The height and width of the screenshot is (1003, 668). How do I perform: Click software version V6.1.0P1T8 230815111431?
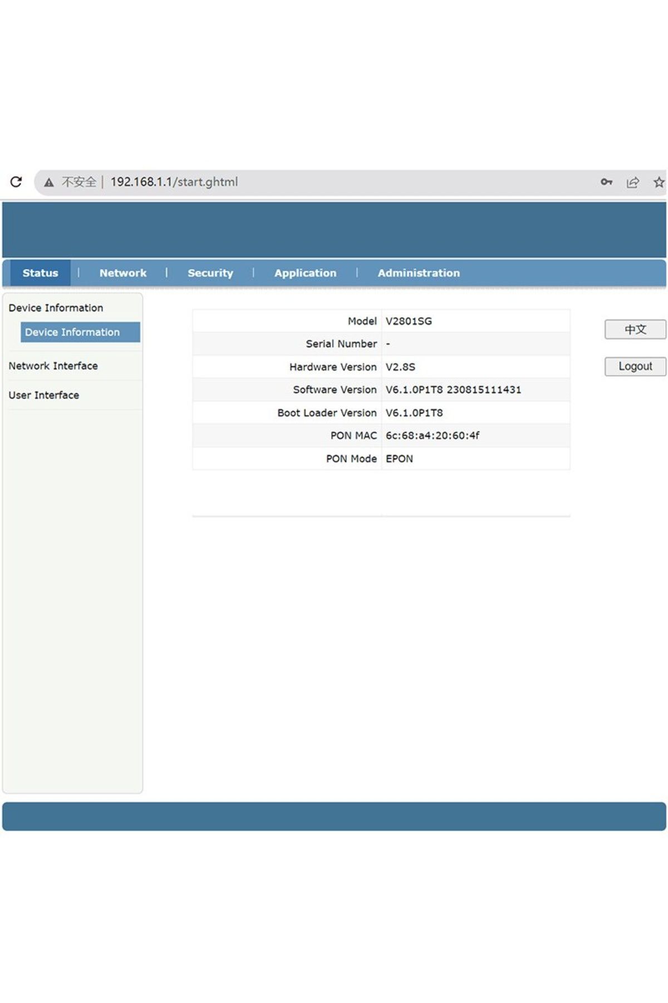click(x=453, y=390)
